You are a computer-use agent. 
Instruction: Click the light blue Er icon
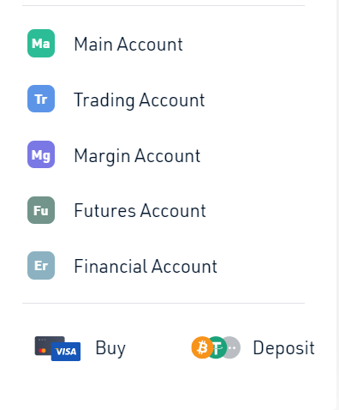pos(41,266)
